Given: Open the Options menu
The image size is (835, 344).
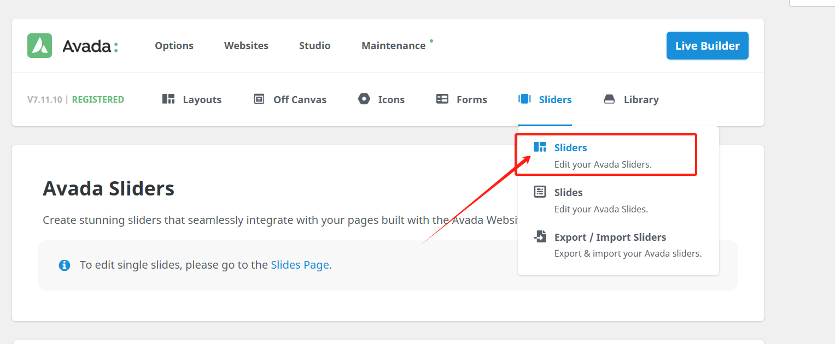Looking at the screenshot, I should (174, 46).
